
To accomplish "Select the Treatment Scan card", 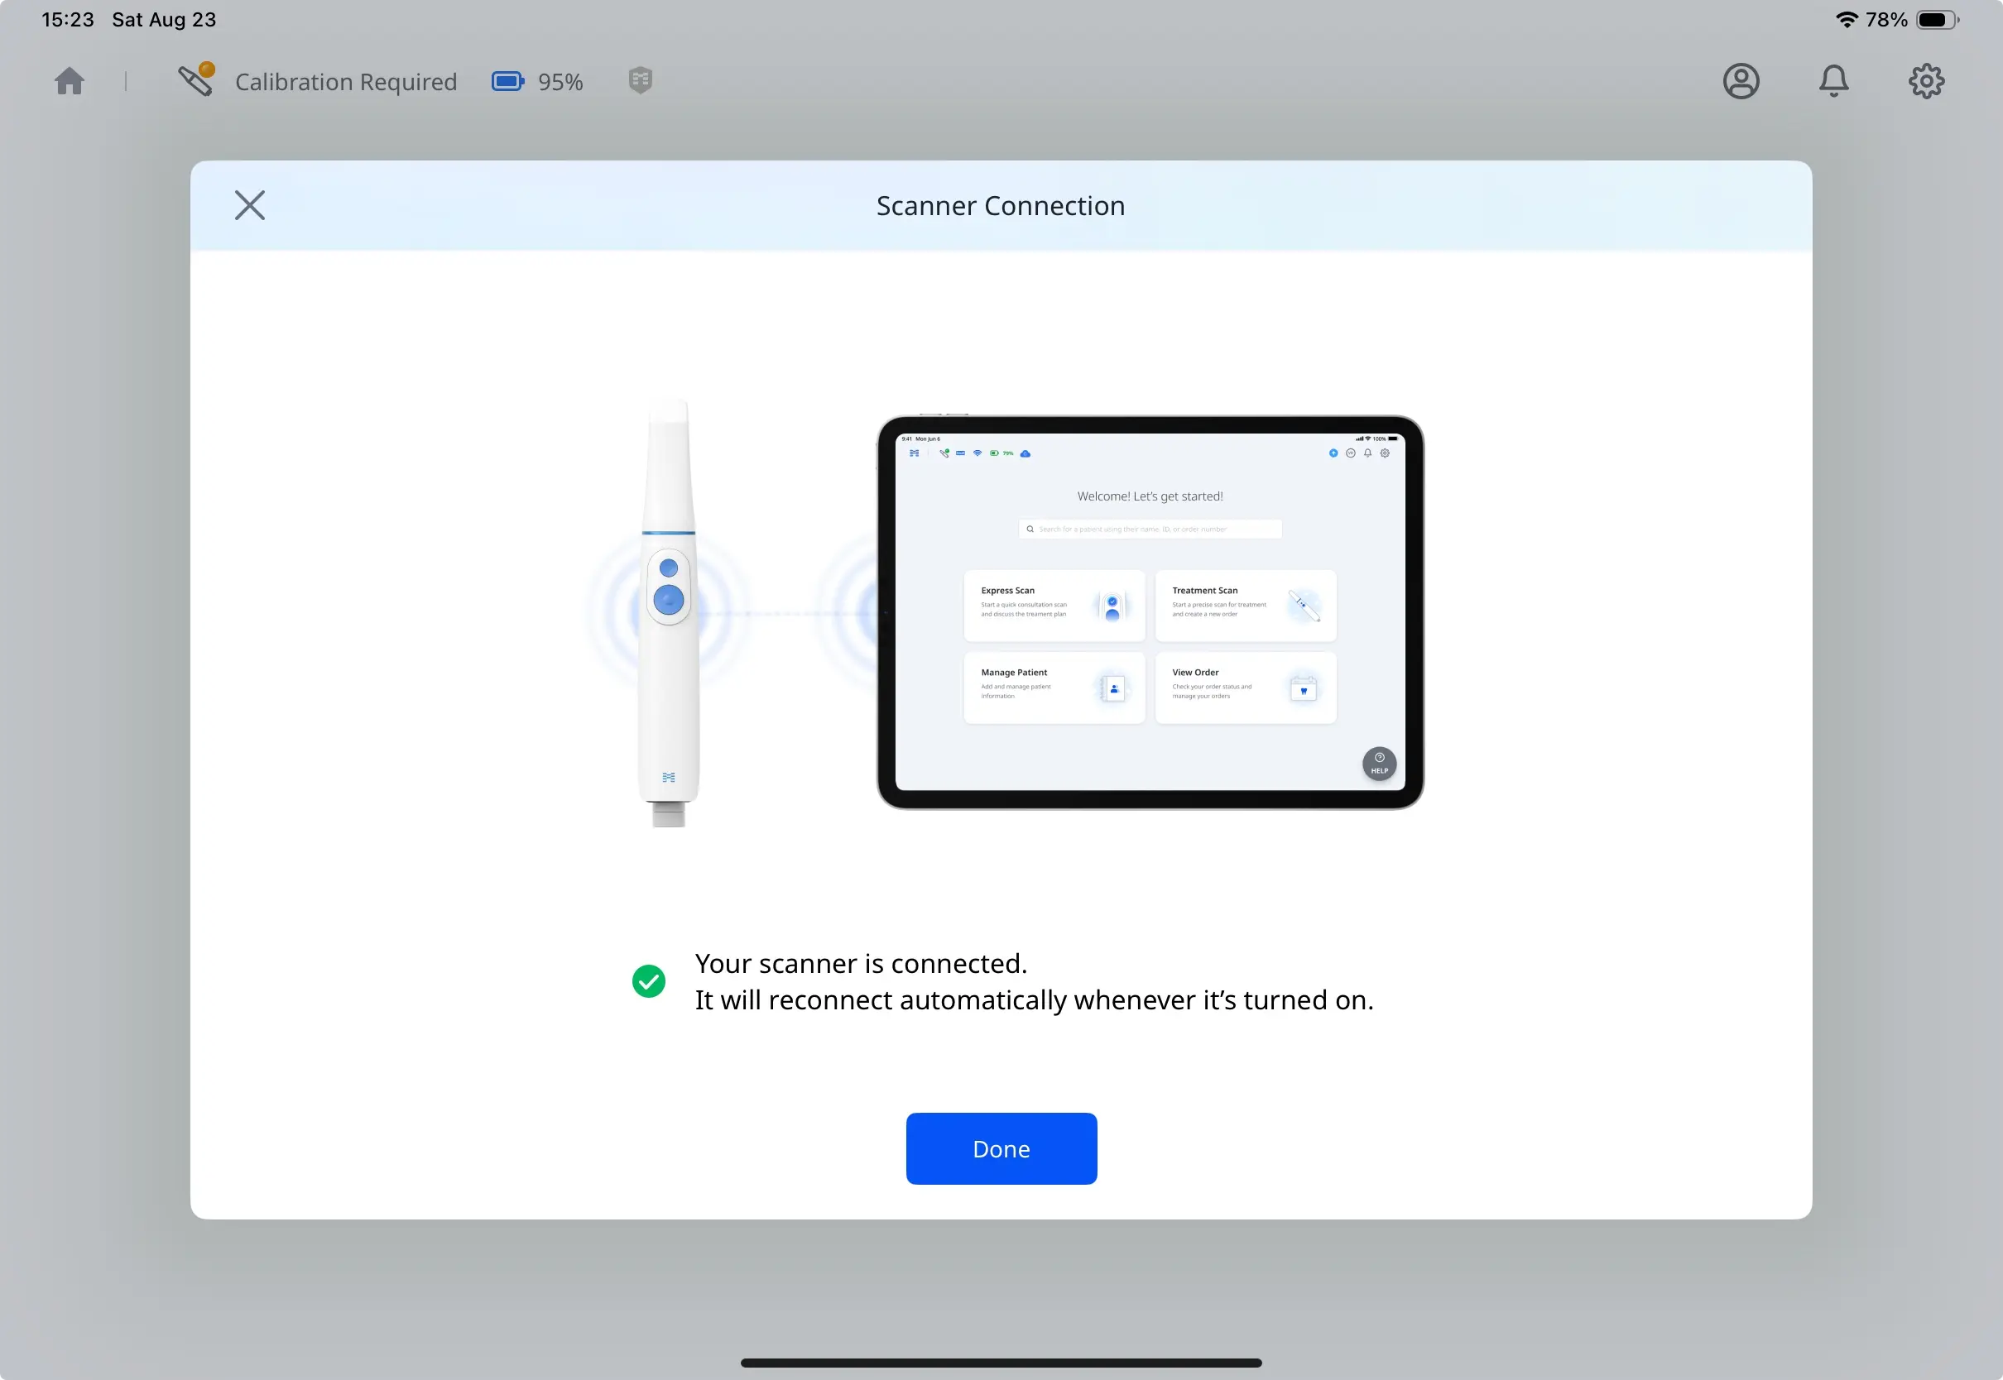I will 1246,606.
